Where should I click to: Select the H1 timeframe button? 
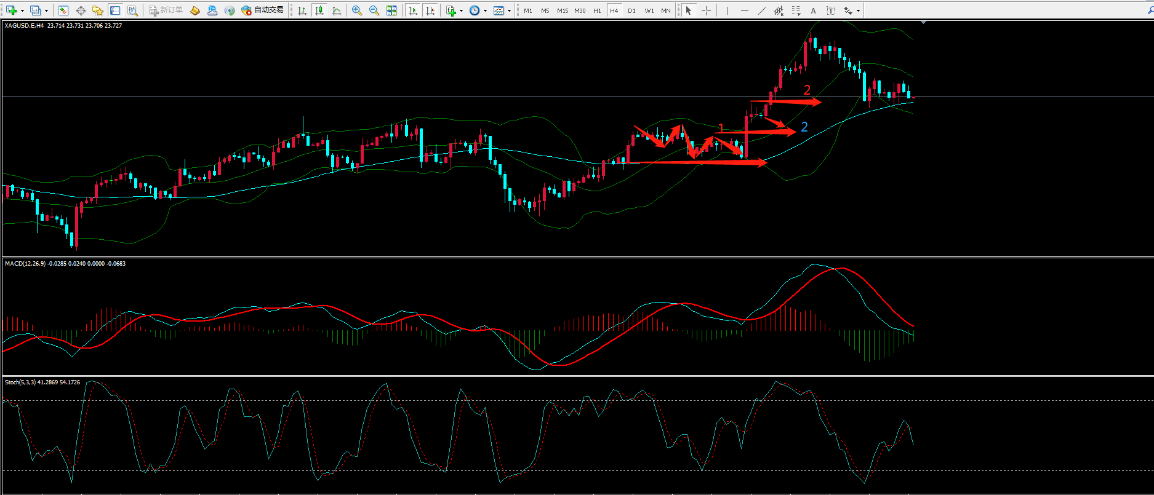click(x=597, y=10)
